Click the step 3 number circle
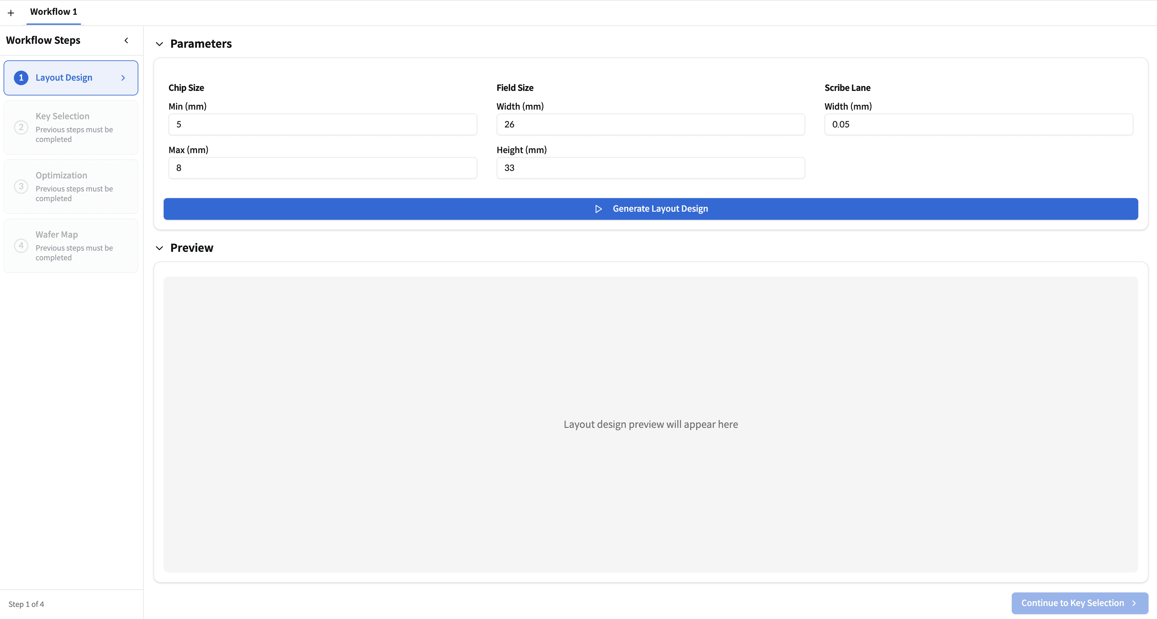 pyautogui.click(x=21, y=186)
